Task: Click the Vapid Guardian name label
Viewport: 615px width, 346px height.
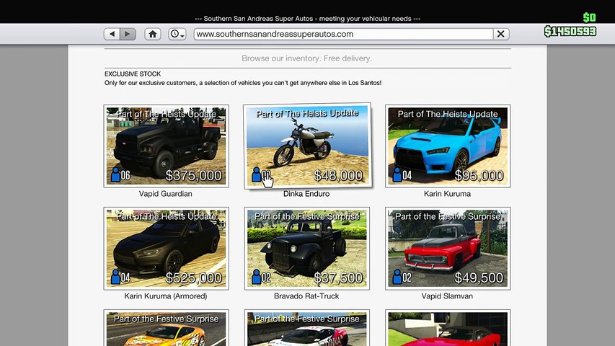Action: pos(166,194)
